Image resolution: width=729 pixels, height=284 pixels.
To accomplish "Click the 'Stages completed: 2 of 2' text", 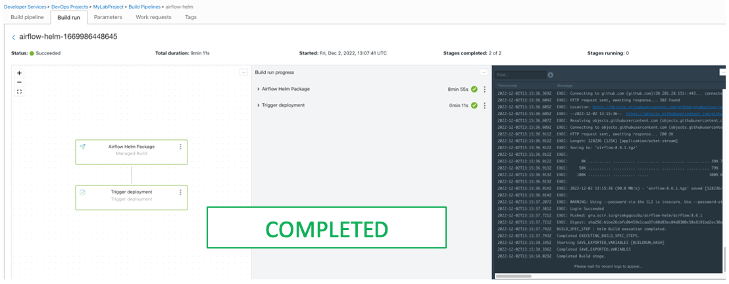I will tap(472, 53).
